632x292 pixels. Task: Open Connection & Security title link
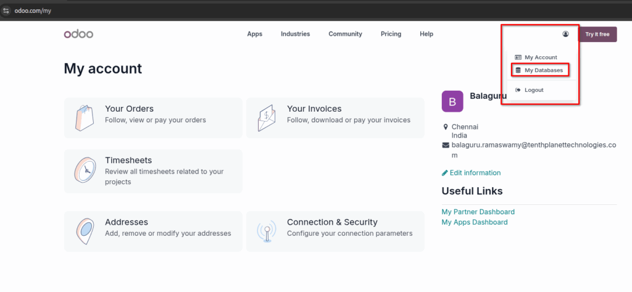pos(332,222)
